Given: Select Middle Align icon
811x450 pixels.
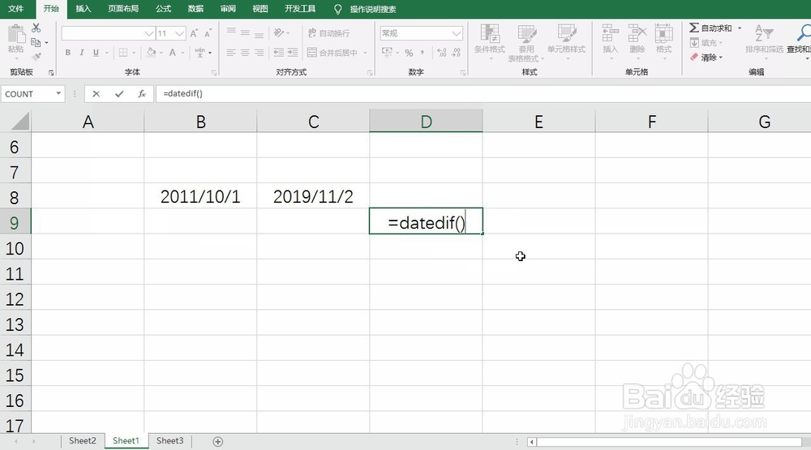Looking at the screenshot, I should pyautogui.click(x=245, y=32).
